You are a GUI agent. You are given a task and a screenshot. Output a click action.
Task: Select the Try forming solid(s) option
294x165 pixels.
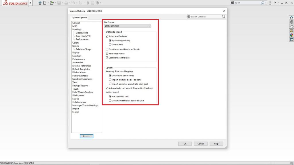coord(110,40)
